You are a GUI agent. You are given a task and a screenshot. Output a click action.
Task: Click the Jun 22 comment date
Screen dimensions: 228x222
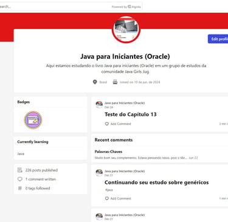[193, 158]
